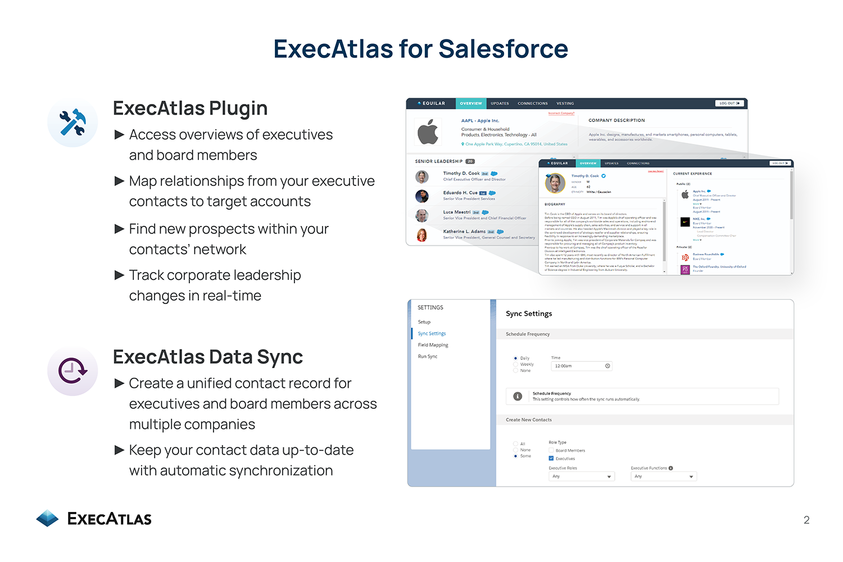Select the Weekly schedule radio button
843x562 pixels.
click(515, 364)
